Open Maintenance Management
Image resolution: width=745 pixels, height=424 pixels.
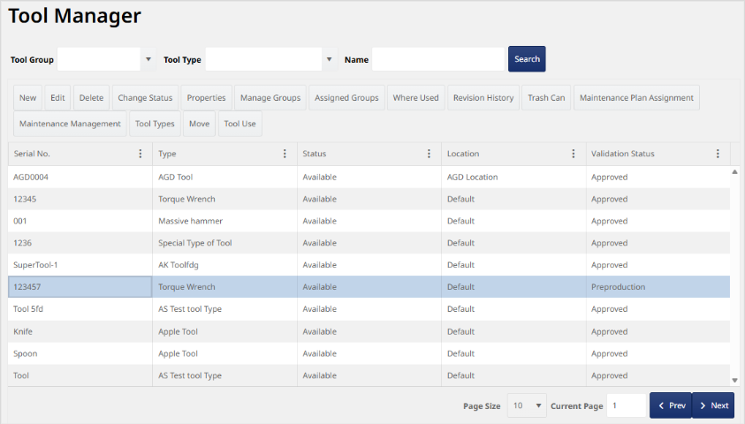(70, 124)
